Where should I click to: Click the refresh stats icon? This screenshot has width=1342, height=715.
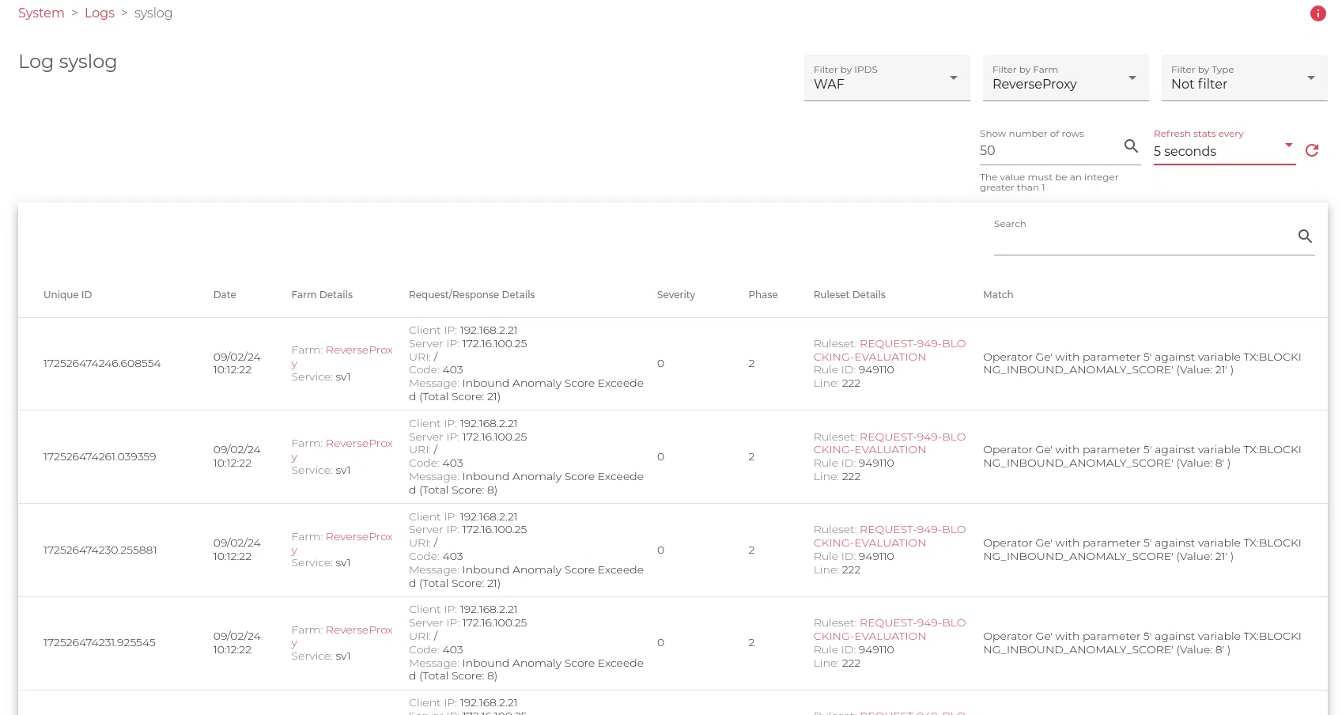click(1312, 150)
